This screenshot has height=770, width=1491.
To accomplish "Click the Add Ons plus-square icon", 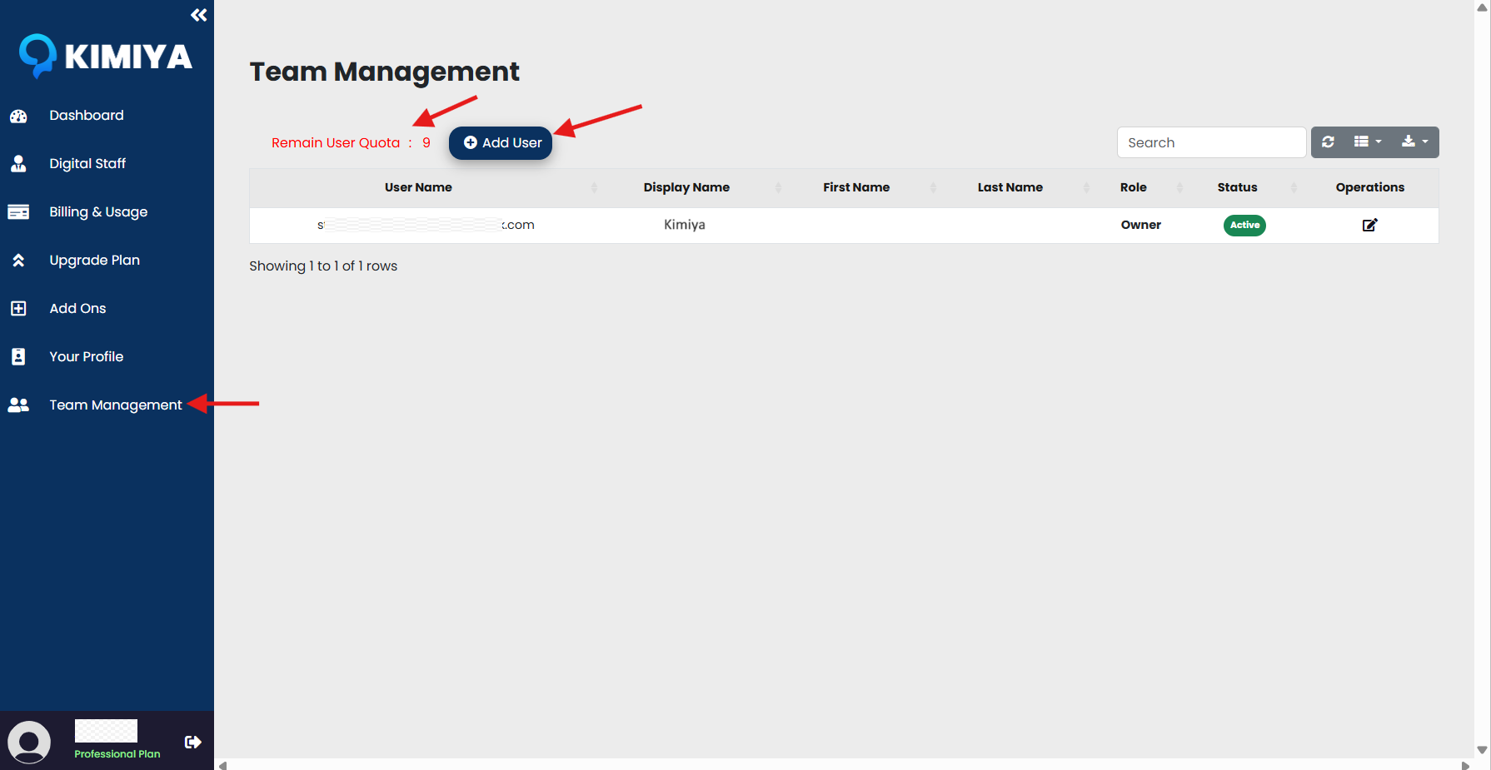I will [18, 308].
